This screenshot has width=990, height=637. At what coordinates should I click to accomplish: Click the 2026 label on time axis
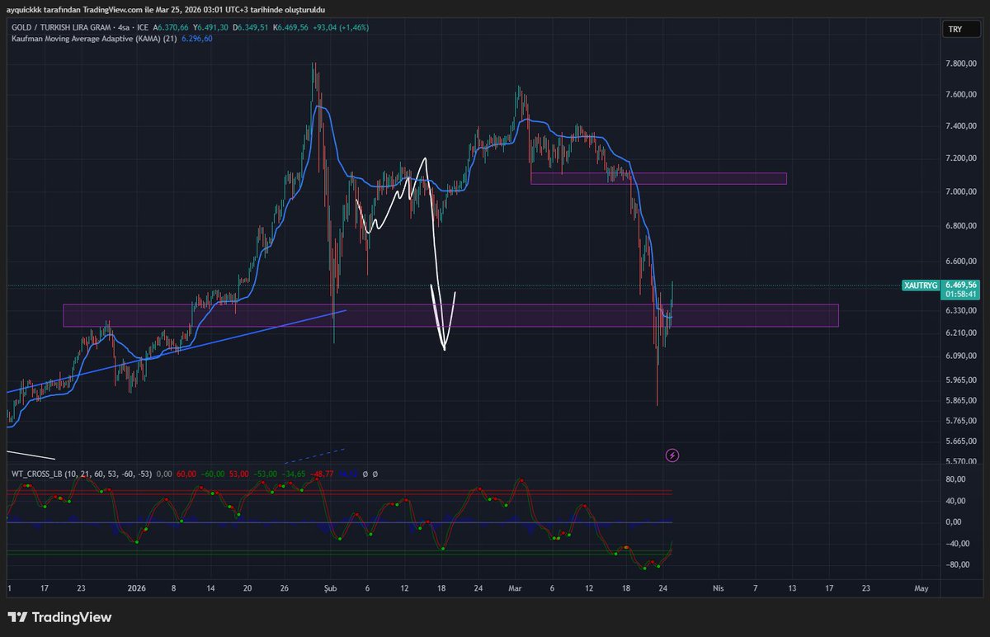pyautogui.click(x=137, y=588)
